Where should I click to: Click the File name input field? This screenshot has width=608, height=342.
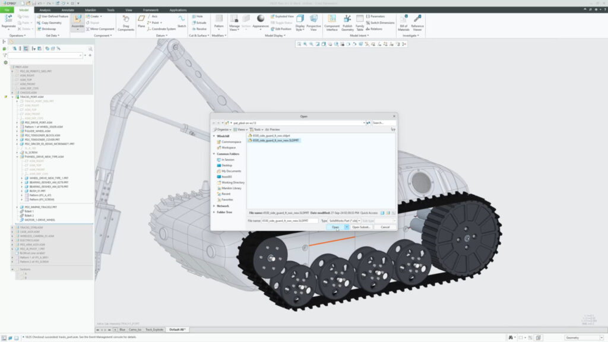290,220
